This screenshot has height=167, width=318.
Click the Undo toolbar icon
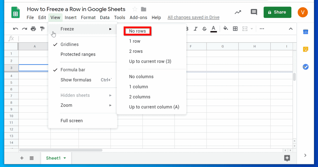click(16, 29)
